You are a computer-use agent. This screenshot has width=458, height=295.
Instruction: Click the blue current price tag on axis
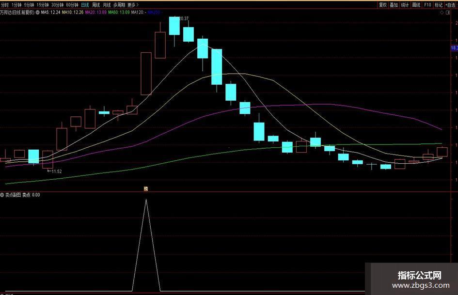(x=455, y=48)
